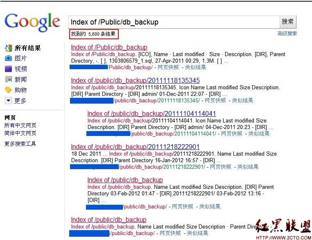Select the 所有结果 all results icon

(8, 48)
